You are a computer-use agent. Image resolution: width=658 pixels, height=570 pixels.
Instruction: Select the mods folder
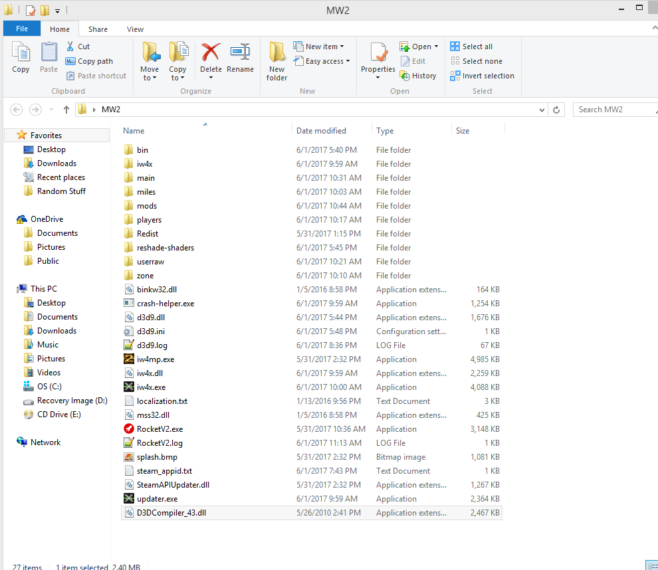146,206
